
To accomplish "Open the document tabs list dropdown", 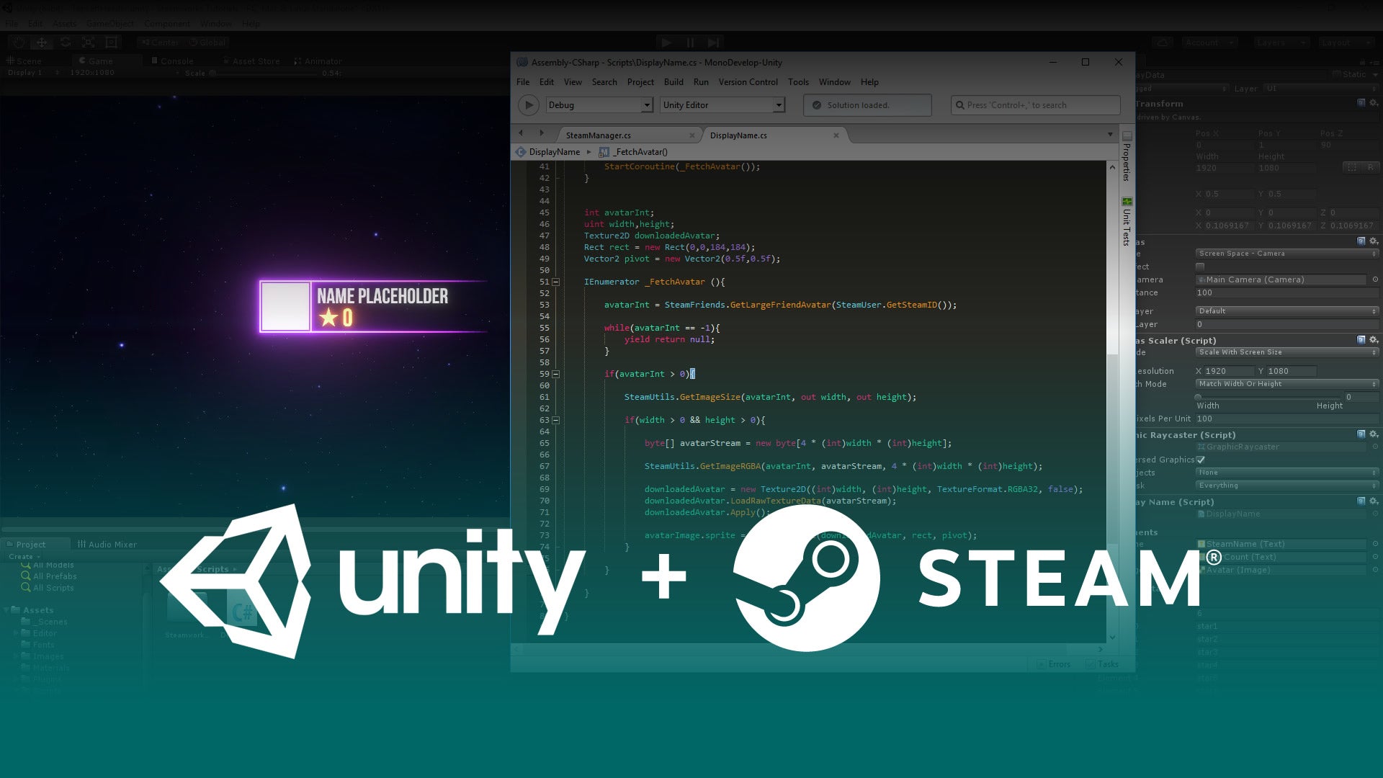I will (x=1110, y=135).
